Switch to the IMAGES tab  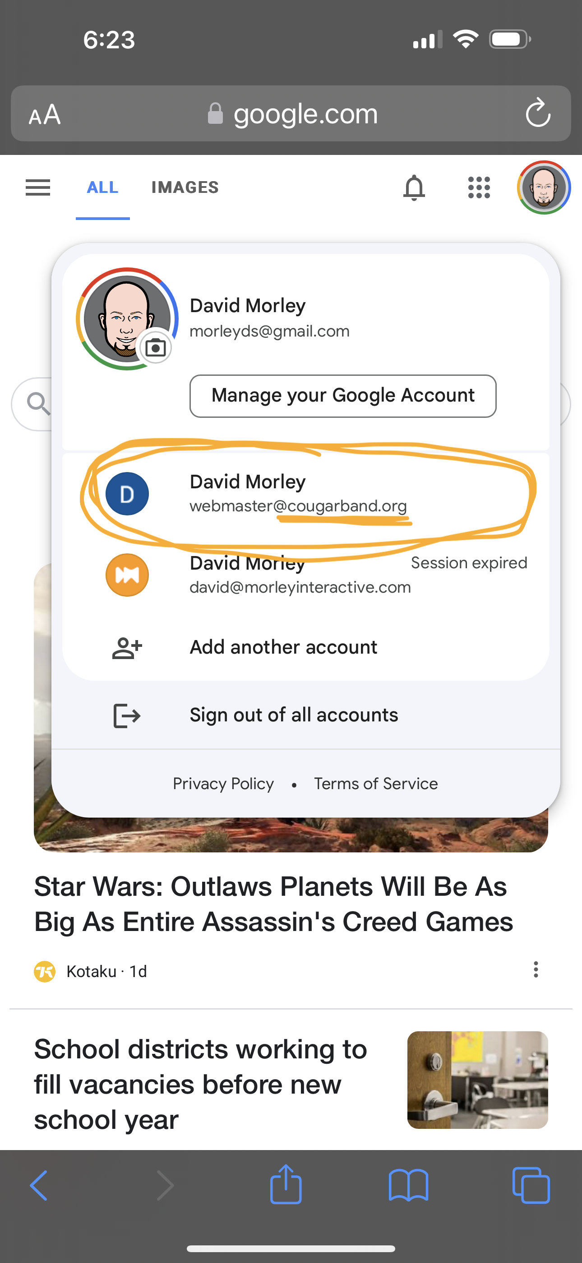pos(185,187)
